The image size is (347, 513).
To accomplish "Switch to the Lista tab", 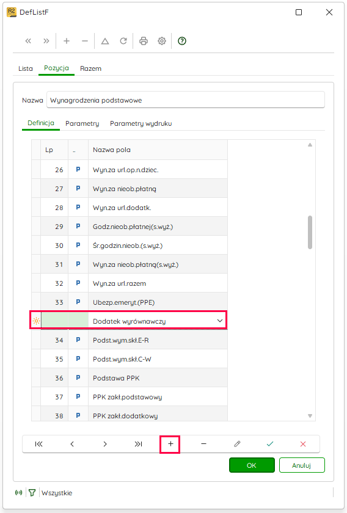I will (x=26, y=68).
